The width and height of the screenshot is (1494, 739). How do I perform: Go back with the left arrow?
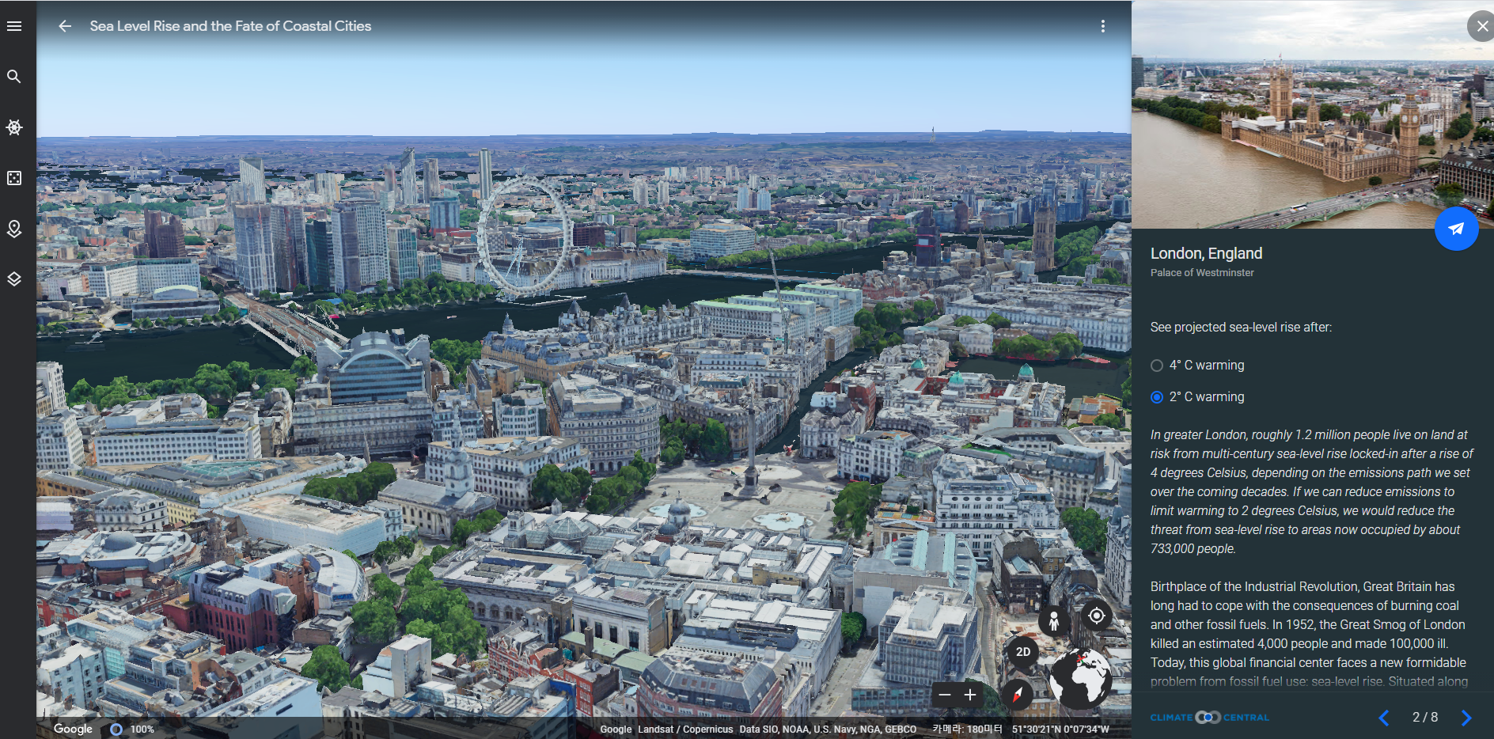(x=65, y=26)
